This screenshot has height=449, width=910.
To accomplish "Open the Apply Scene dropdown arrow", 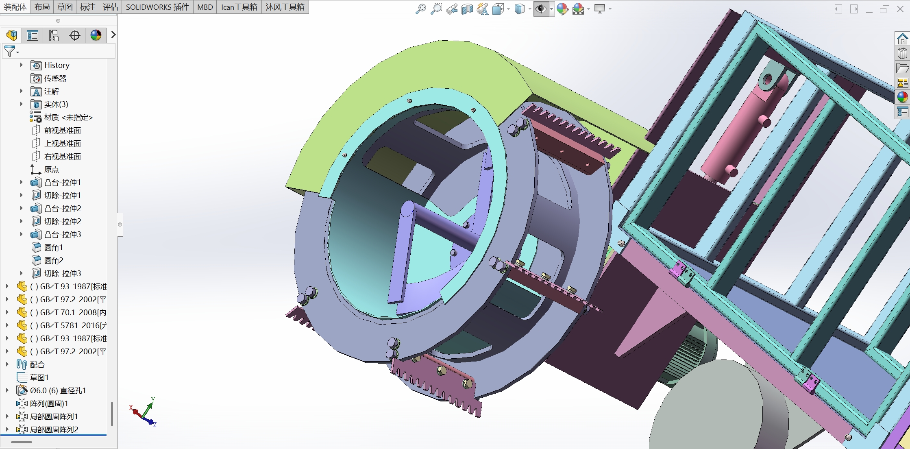I will (588, 9).
